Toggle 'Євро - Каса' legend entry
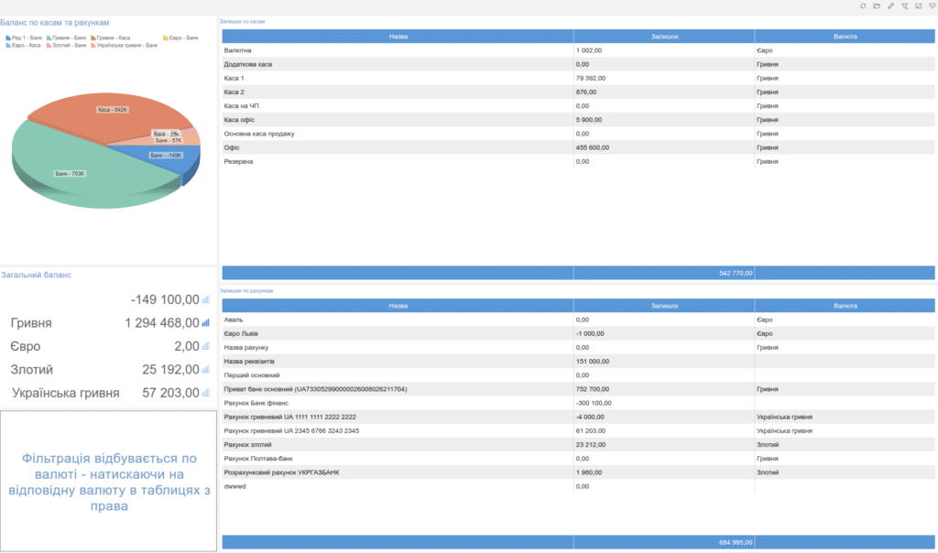This screenshot has width=938, height=553. pyautogui.click(x=23, y=46)
